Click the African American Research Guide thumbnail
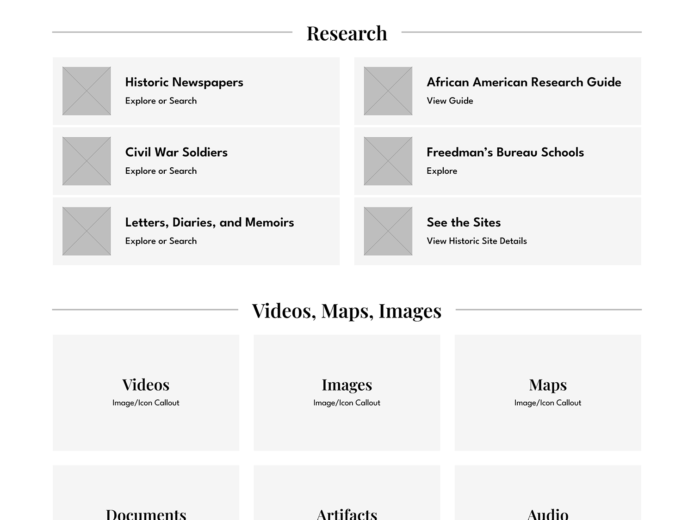694x520 pixels. click(x=388, y=91)
